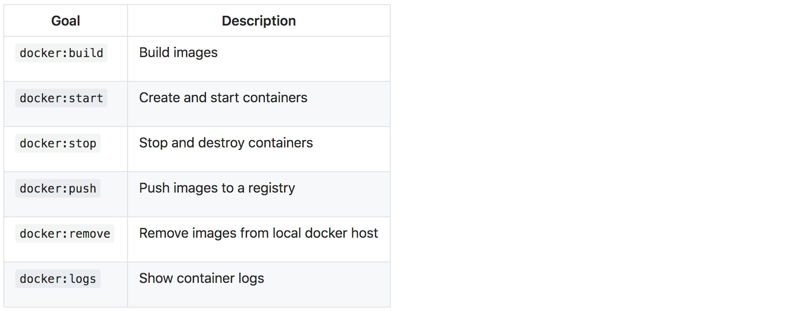Screen dimensions: 795x311
Task: Click 'Stop and destroy containers' description
Action: tap(226, 143)
